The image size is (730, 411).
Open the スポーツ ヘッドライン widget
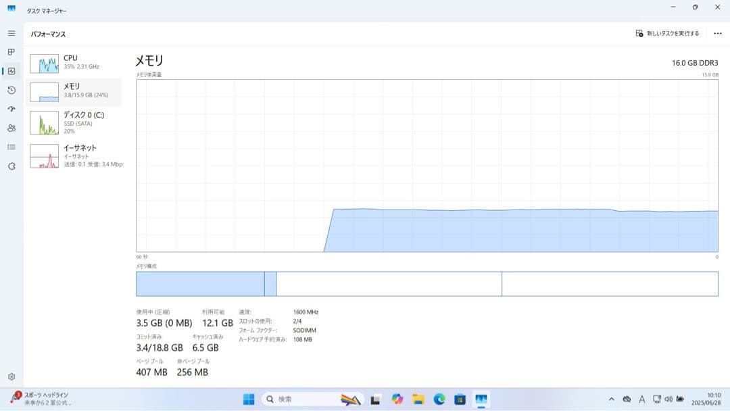point(41,398)
